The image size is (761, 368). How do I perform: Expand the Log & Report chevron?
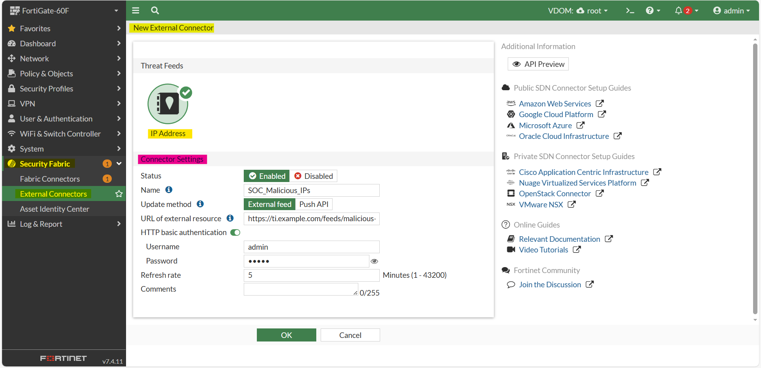(x=119, y=224)
